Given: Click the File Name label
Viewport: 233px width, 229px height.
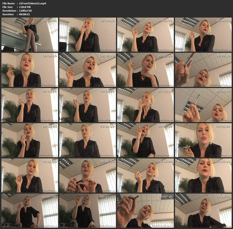Looking at the screenshot, I should tap(9, 3).
